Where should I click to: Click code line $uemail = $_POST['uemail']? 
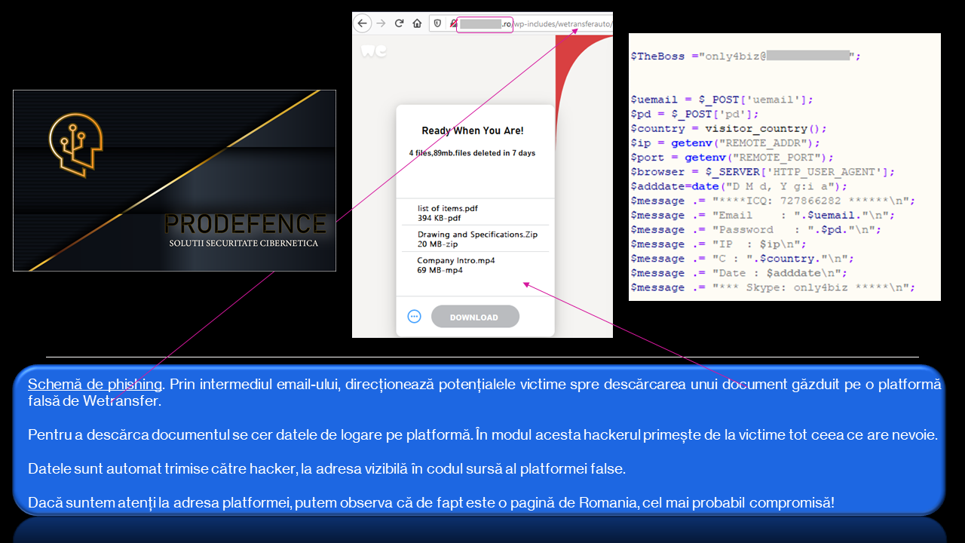click(x=721, y=100)
